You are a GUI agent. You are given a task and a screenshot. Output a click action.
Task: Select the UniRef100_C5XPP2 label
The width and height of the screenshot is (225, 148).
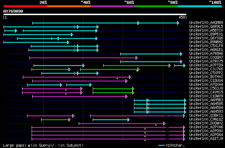(x=206, y=73)
